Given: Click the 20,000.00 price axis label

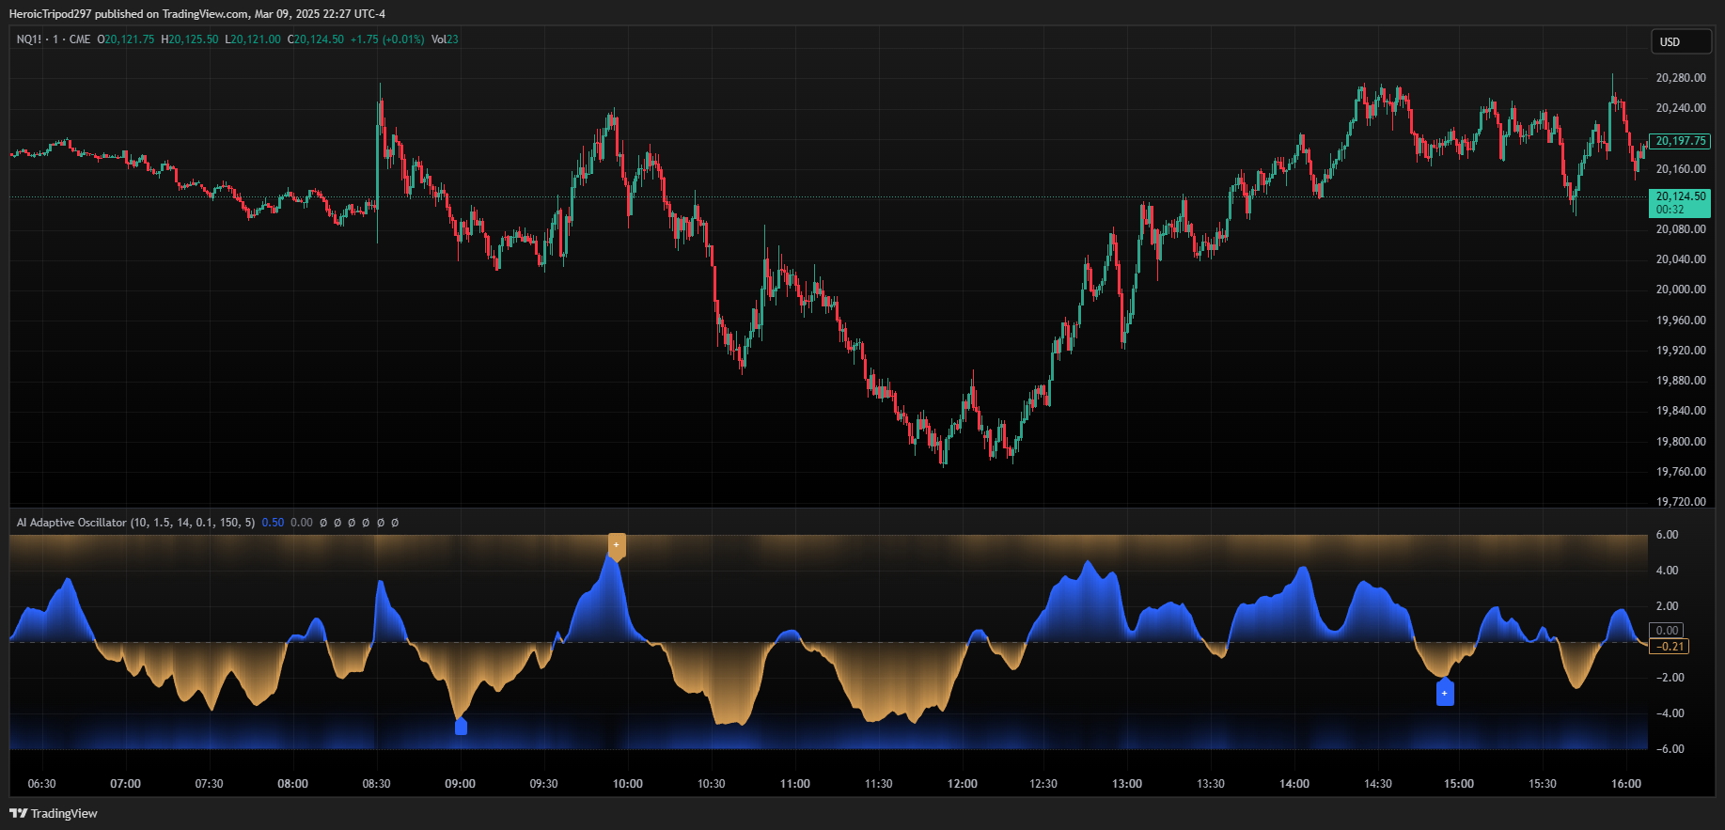Looking at the screenshot, I should pos(1681,290).
